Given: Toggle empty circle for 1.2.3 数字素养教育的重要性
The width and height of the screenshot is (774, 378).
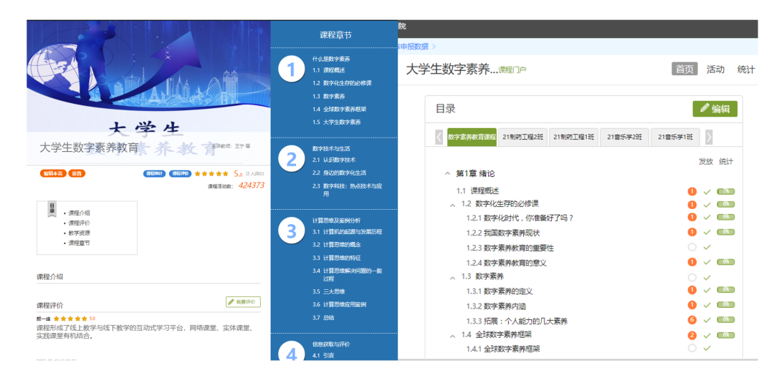Looking at the screenshot, I should pyautogui.click(x=692, y=248).
